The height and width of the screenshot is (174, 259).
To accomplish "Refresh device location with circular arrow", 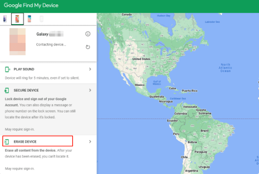I will tap(88, 47).
